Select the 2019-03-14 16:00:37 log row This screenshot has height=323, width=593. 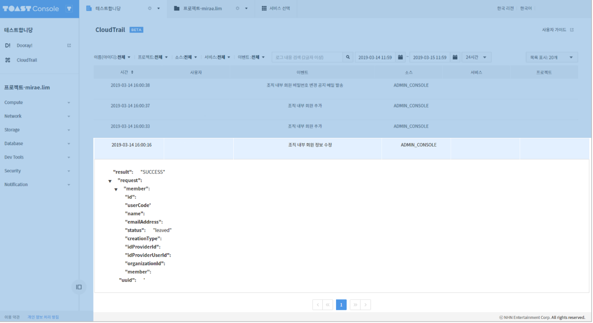[x=336, y=106]
